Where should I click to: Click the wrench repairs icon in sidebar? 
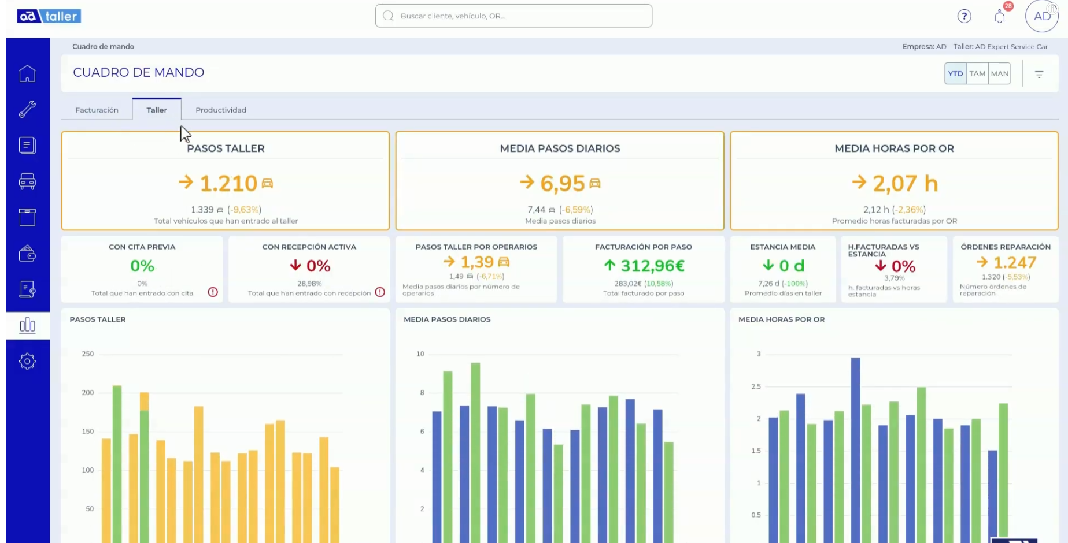27,109
